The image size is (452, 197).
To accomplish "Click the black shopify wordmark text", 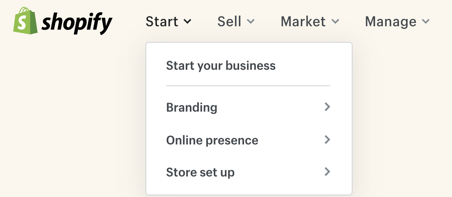I will pos(77,23).
